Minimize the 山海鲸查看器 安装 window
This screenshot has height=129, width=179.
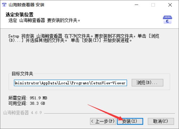coord(136,5)
